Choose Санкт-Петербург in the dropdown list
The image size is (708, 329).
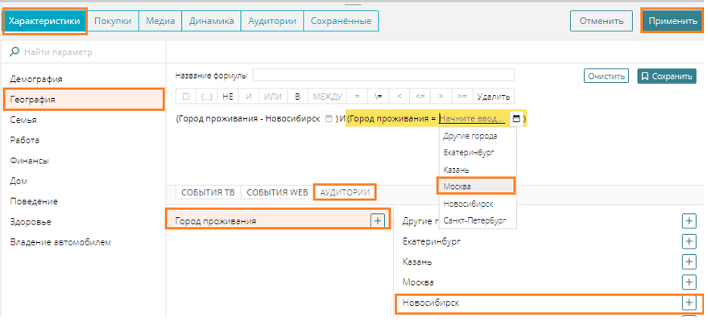(x=475, y=220)
